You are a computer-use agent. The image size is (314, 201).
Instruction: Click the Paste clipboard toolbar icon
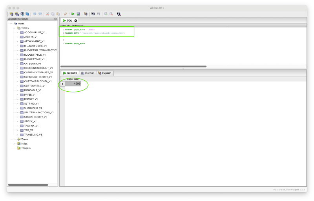[x=58, y=14]
